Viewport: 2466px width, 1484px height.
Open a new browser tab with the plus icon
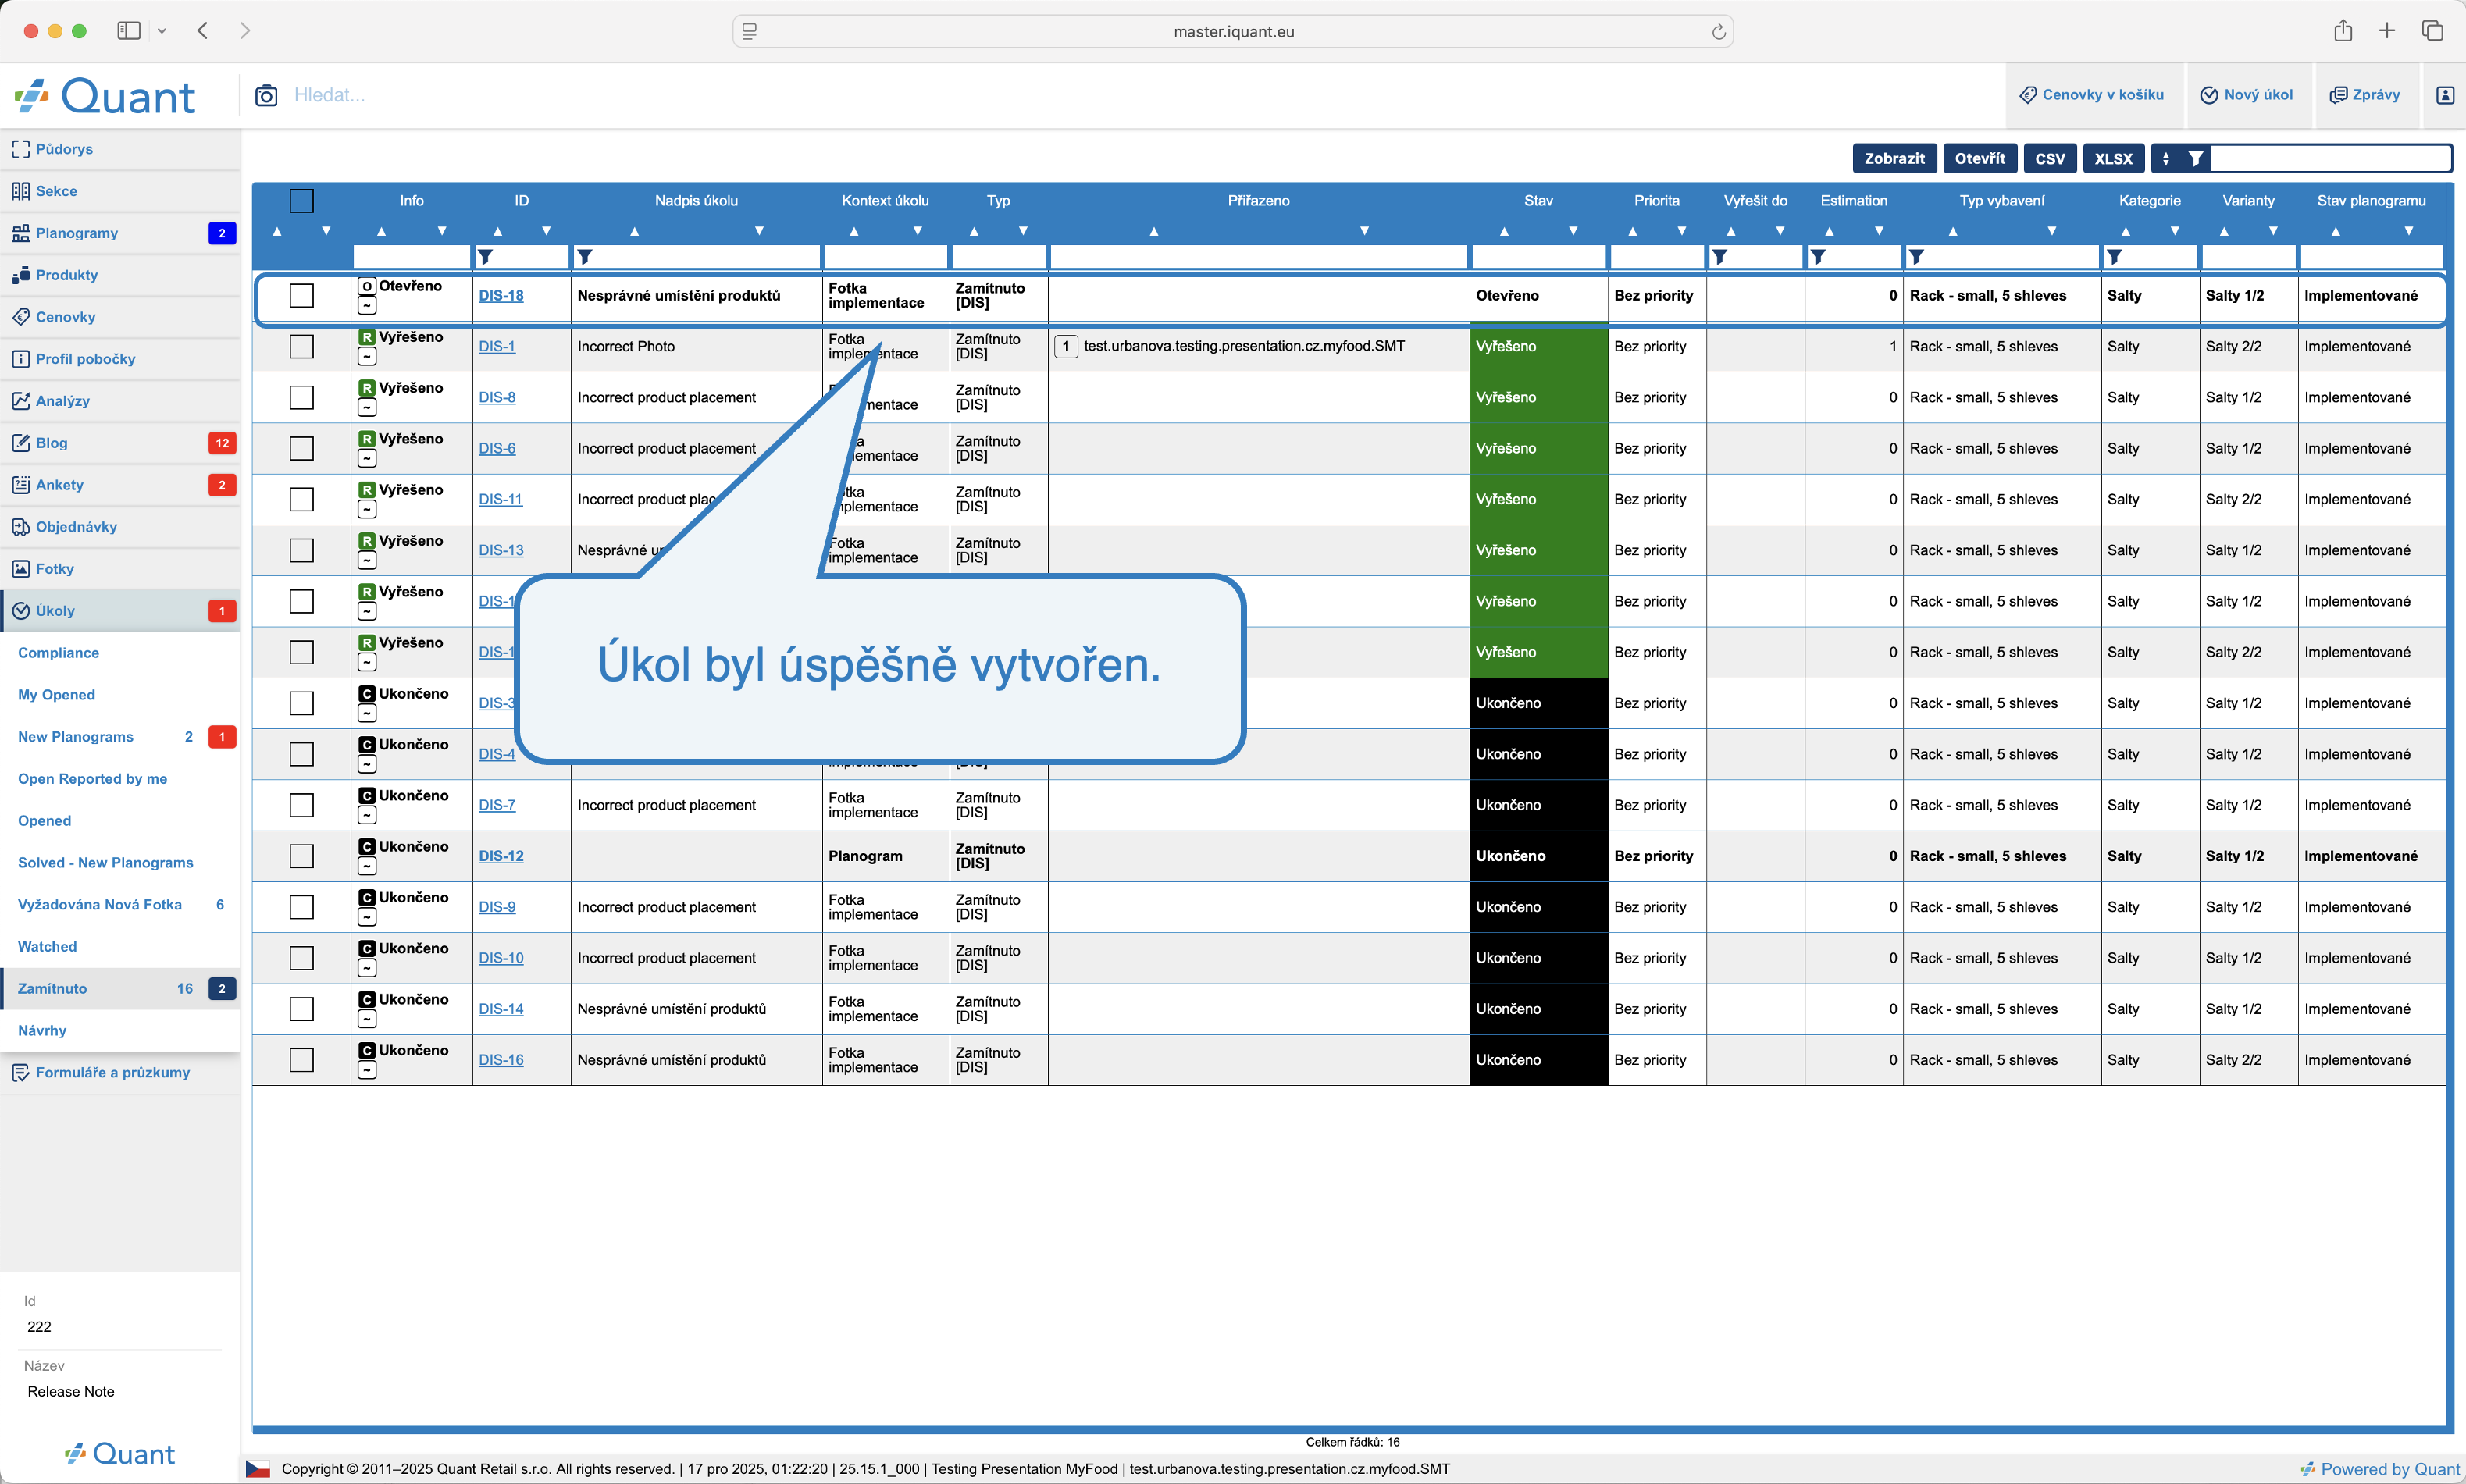click(x=2387, y=31)
